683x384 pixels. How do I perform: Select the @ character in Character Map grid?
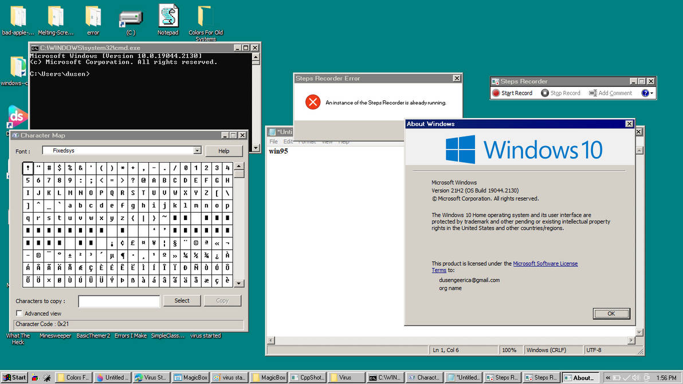coord(143,180)
